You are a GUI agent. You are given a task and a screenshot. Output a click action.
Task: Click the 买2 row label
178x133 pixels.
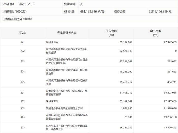(23, 51)
